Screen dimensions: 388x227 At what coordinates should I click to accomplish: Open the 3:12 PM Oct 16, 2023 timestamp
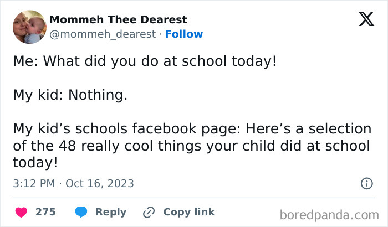(x=73, y=183)
